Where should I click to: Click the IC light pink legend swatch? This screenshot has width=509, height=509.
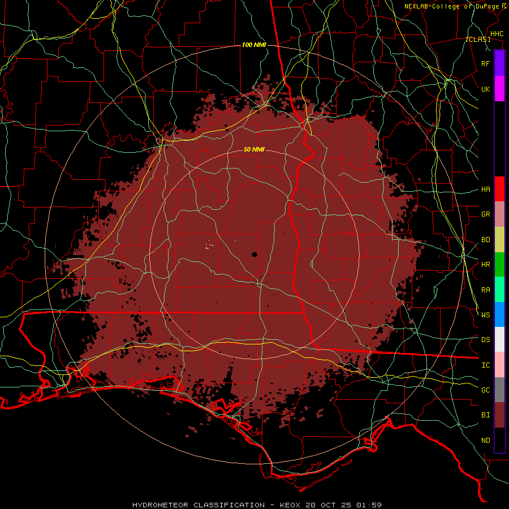click(x=499, y=365)
